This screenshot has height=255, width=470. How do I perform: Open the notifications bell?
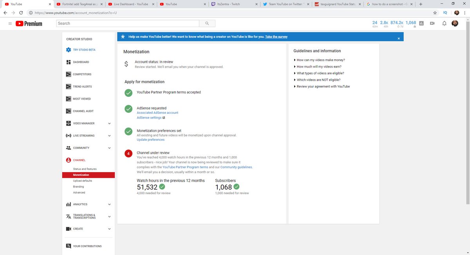tap(444, 24)
